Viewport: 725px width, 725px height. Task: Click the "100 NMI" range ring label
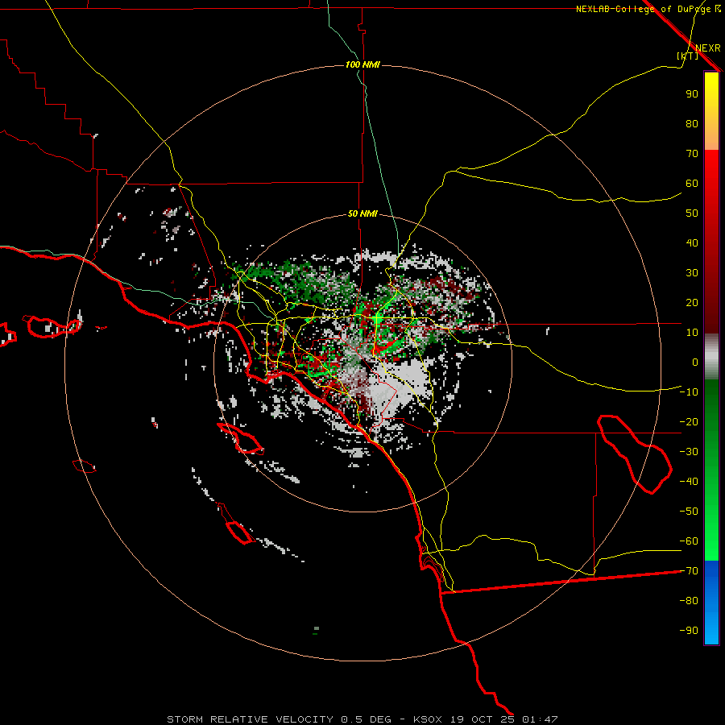pos(362,64)
